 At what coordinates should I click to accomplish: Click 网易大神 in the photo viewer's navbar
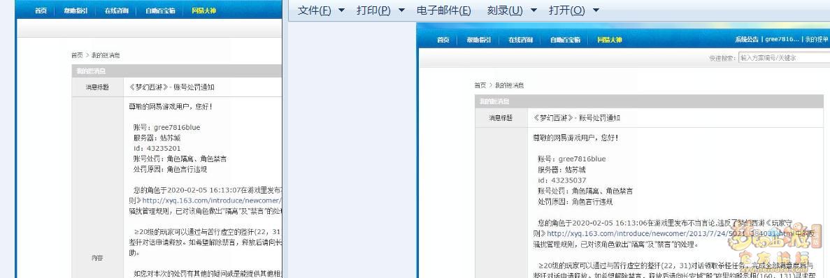(x=609, y=40)
